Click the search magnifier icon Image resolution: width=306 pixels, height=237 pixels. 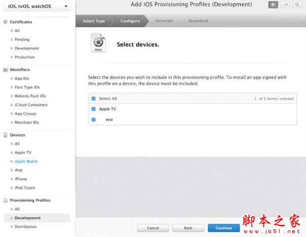coord(297,5)
